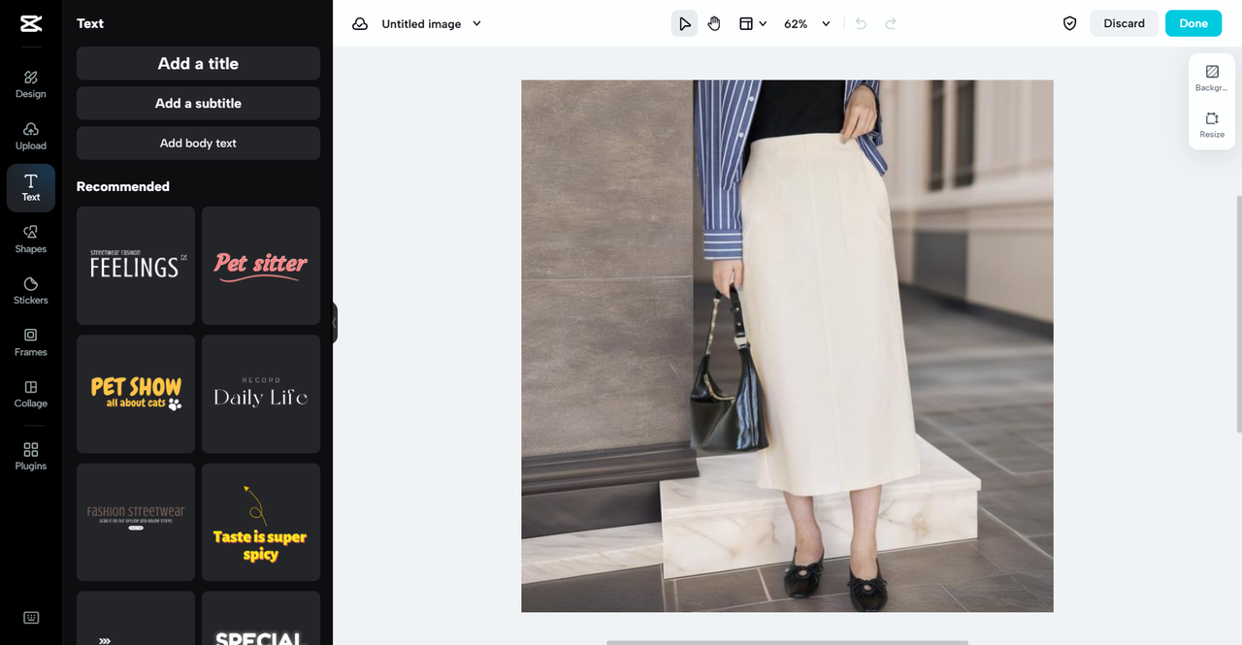Click the cloud save status icon

[x=360, y=23]
